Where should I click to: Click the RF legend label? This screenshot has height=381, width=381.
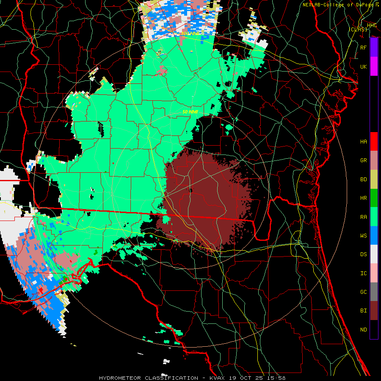coord(363,47)
